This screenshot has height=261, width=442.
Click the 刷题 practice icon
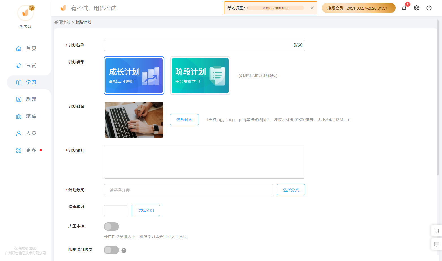pyautogui.click(x=19, y=99)
